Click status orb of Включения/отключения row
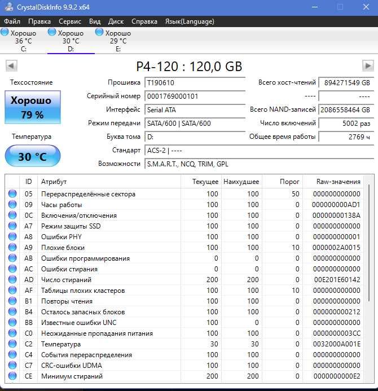This screenshot has height=391, width=378. [12, 215]
